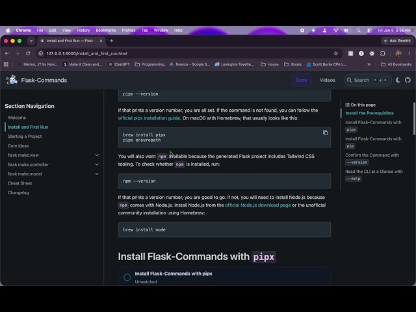Click the docs Search field
This screenshot has width=416, height=312.
[367, 80]
